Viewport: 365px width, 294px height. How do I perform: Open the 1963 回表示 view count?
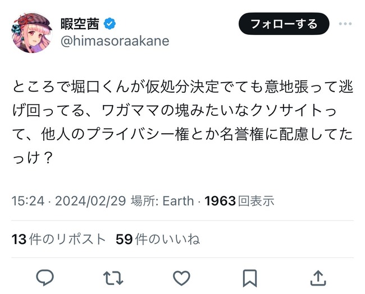239,201
